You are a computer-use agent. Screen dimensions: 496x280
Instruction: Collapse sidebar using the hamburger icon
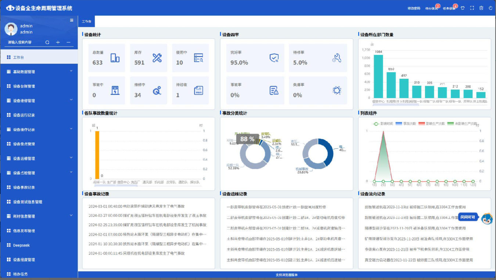pyautogui.click(x=72, y=21)
